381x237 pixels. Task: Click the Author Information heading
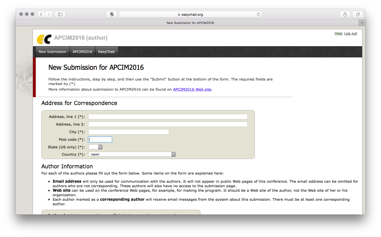click(67, 166)
